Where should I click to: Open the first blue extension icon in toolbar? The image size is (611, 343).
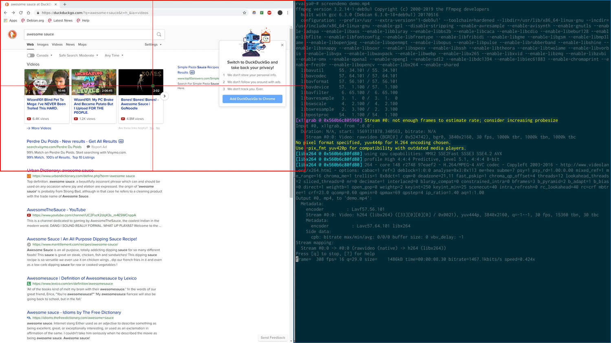tap(254, 13)
